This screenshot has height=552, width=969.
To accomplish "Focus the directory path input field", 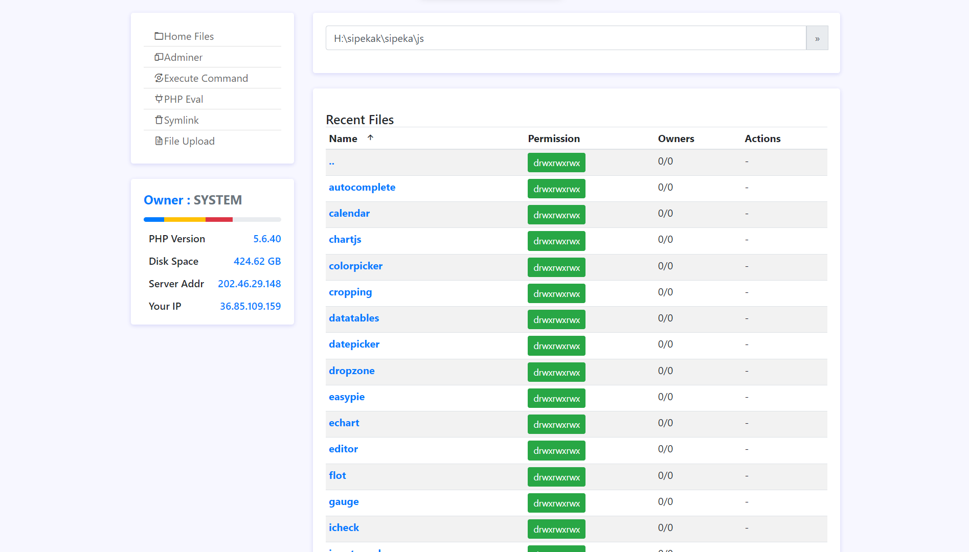I will pyautogui.click(x=566, y=38).
